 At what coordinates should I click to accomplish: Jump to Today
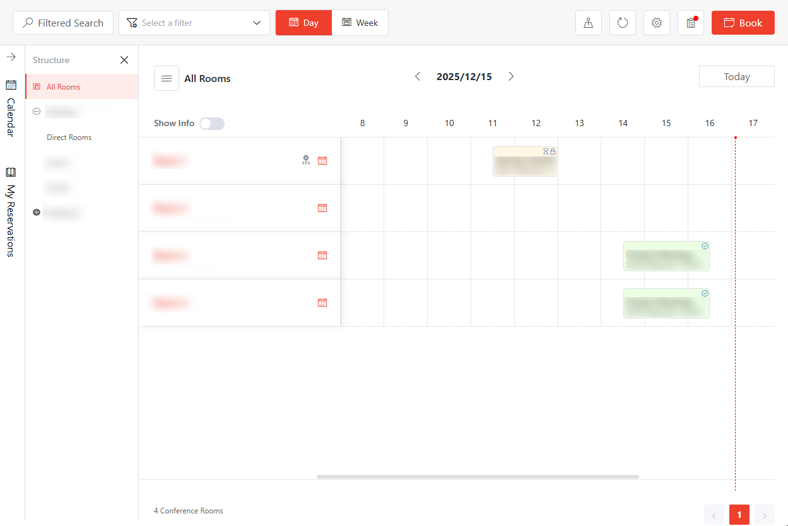coord(736,76)
